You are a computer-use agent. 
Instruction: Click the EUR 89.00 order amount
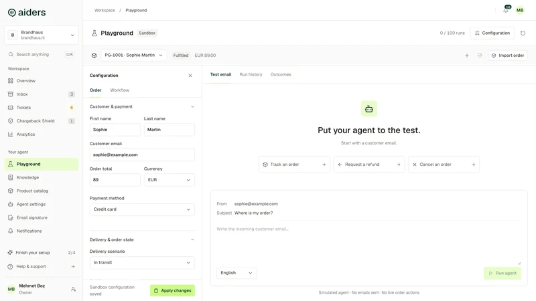coord(205,56)
